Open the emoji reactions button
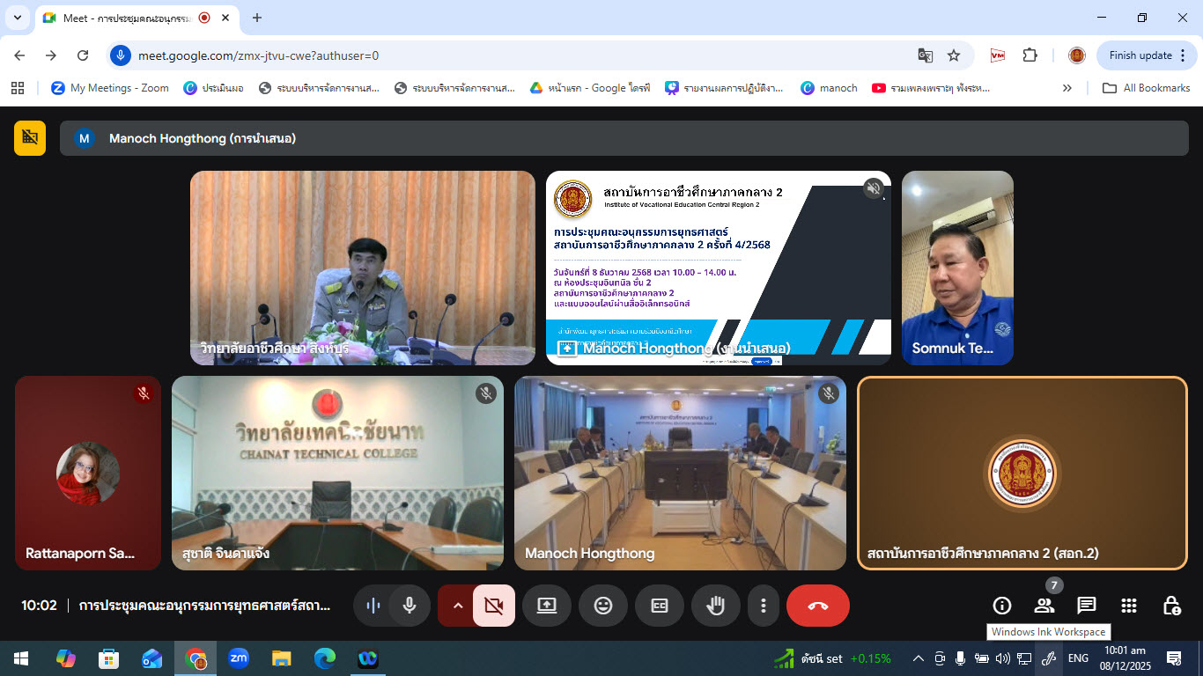1203x676 pixels. (x=603, y=606)
